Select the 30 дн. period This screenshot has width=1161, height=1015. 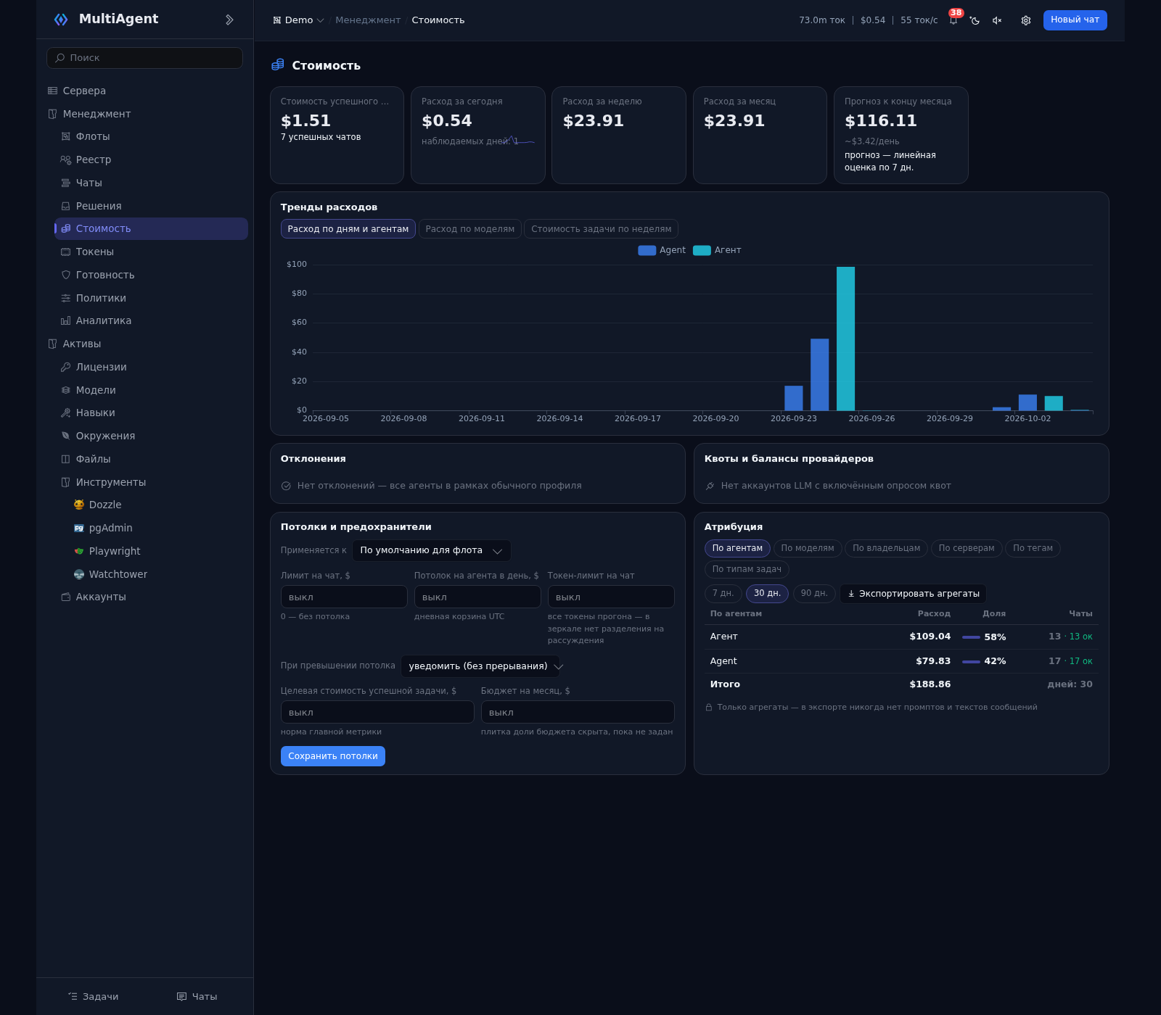tap(767, 593)
